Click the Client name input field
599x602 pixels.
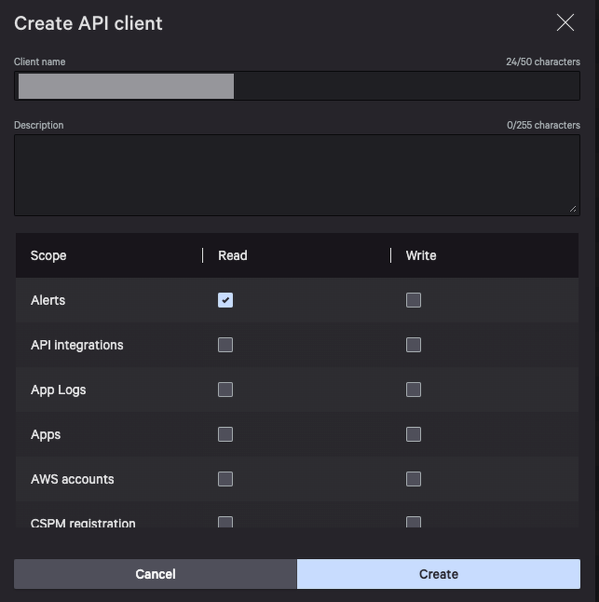tap(297, 86)
